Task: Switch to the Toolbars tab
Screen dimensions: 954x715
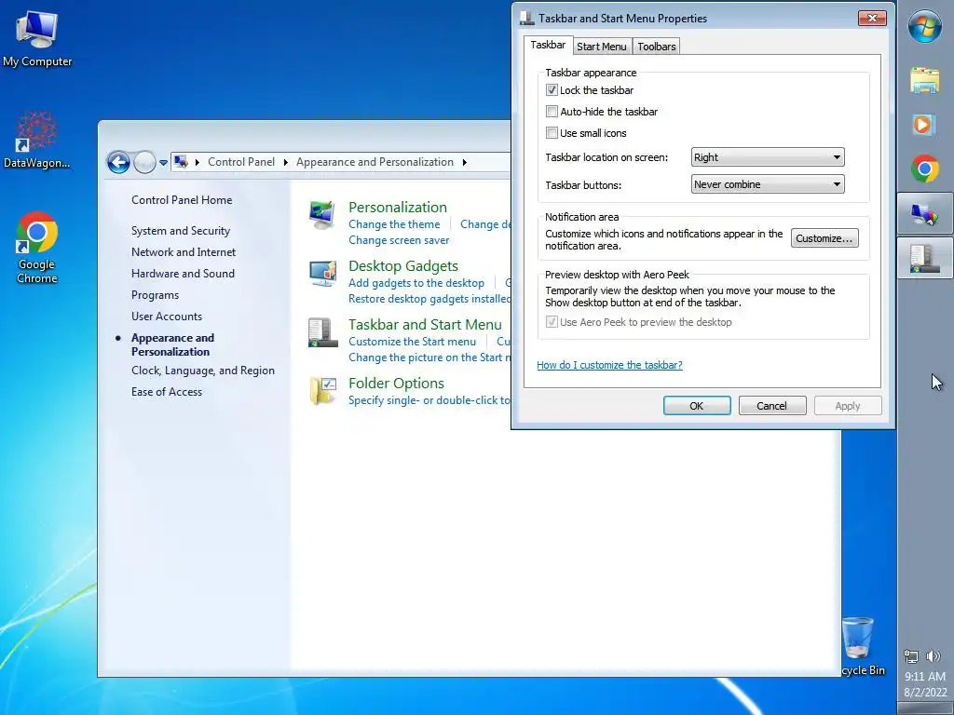Action: coord(657,47)
